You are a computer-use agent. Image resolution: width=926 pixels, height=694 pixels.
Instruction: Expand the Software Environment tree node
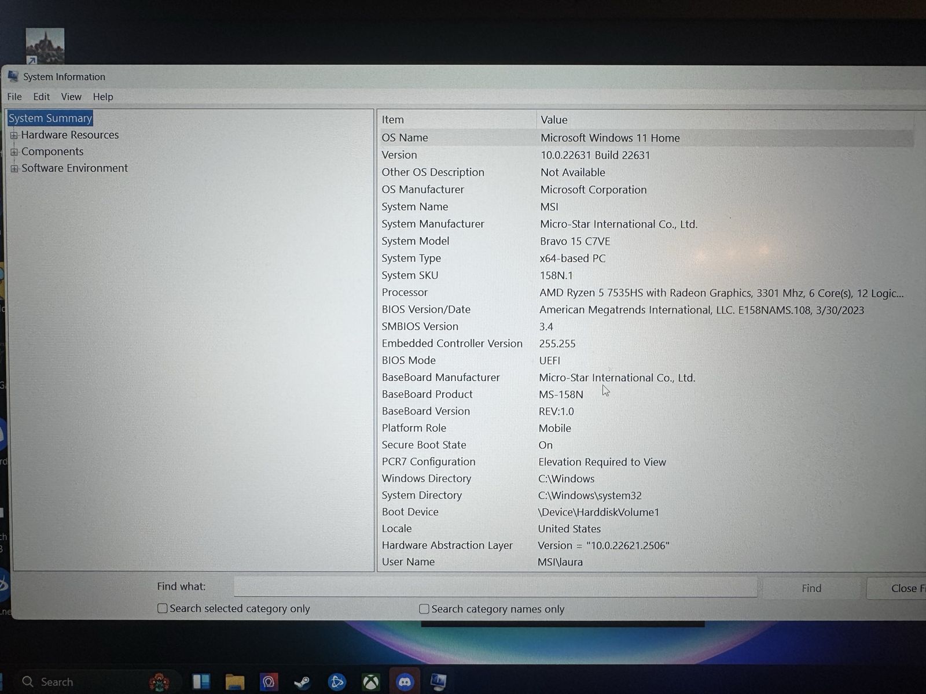coord(14,169)
